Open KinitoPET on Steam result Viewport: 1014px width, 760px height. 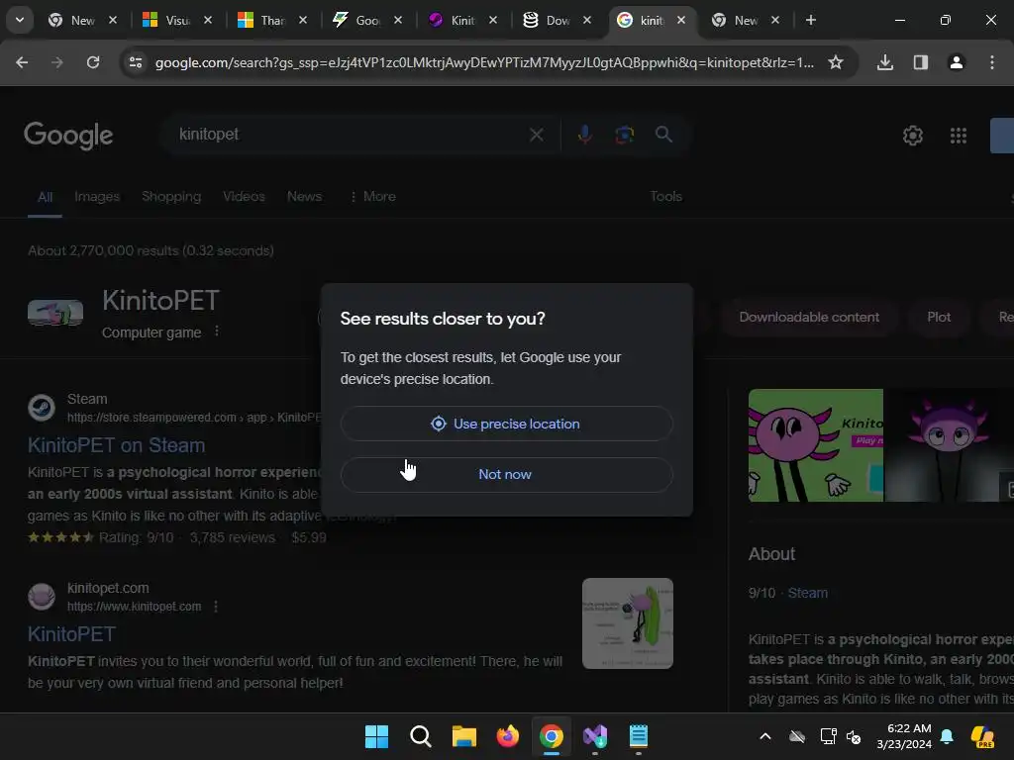coord(117,445)
